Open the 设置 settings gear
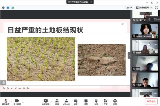Image resolution: width=160 pixels, height=106 pixels. (115, 102)
